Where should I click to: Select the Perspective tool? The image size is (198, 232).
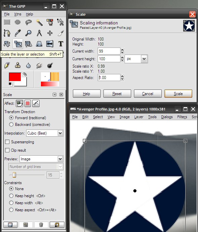pos(39,44)
